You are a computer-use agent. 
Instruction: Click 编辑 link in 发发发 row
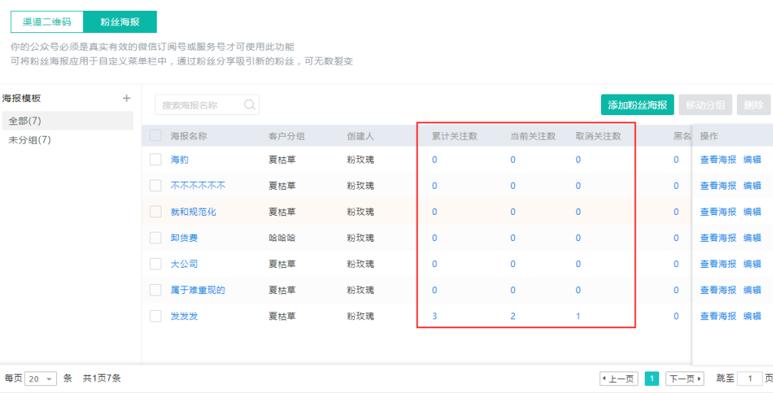pos(752,316)
